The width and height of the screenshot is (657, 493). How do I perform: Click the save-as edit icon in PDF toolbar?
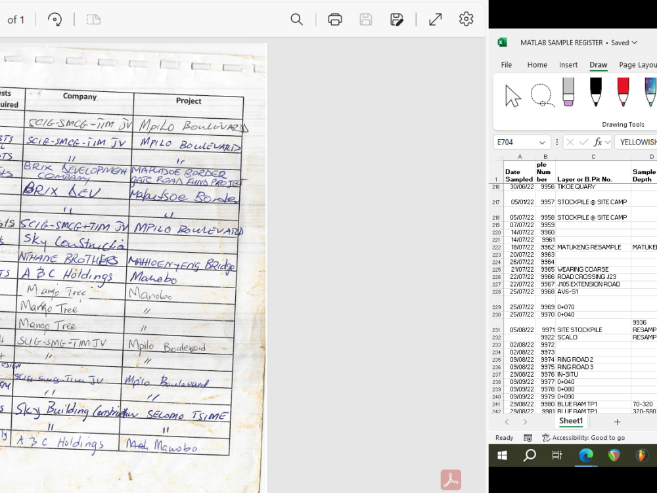[x=396, y=19]
